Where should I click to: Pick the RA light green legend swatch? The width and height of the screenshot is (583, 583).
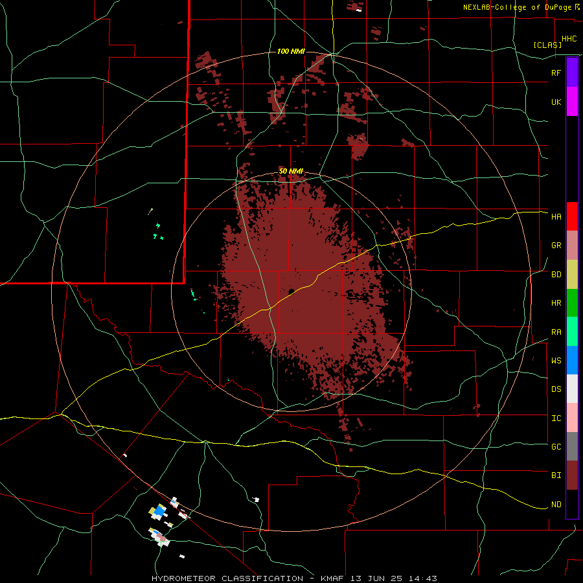tap(572, 332)
